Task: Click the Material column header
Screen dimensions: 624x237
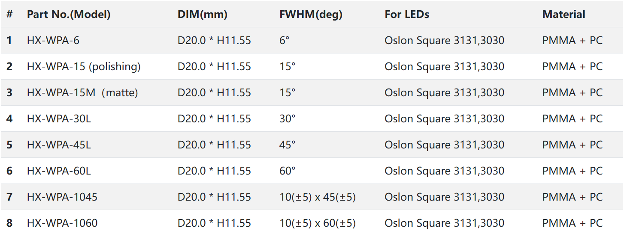Action: point(563,15)
